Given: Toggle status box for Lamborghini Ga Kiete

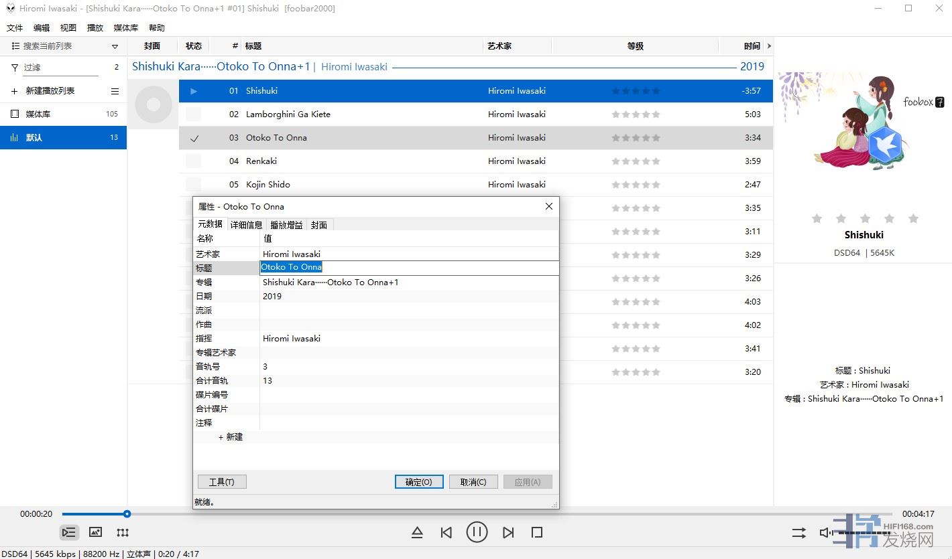Looking at the screenshot, I should point(193,114).
